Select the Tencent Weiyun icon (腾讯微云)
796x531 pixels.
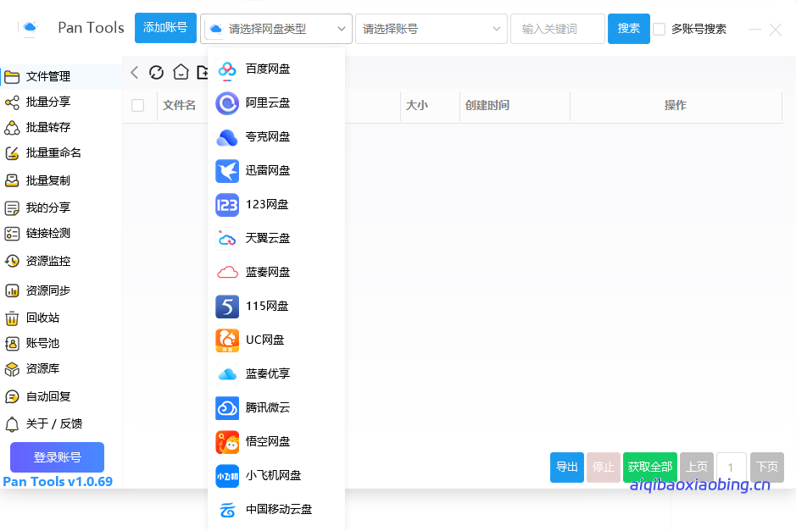point(227,408)
